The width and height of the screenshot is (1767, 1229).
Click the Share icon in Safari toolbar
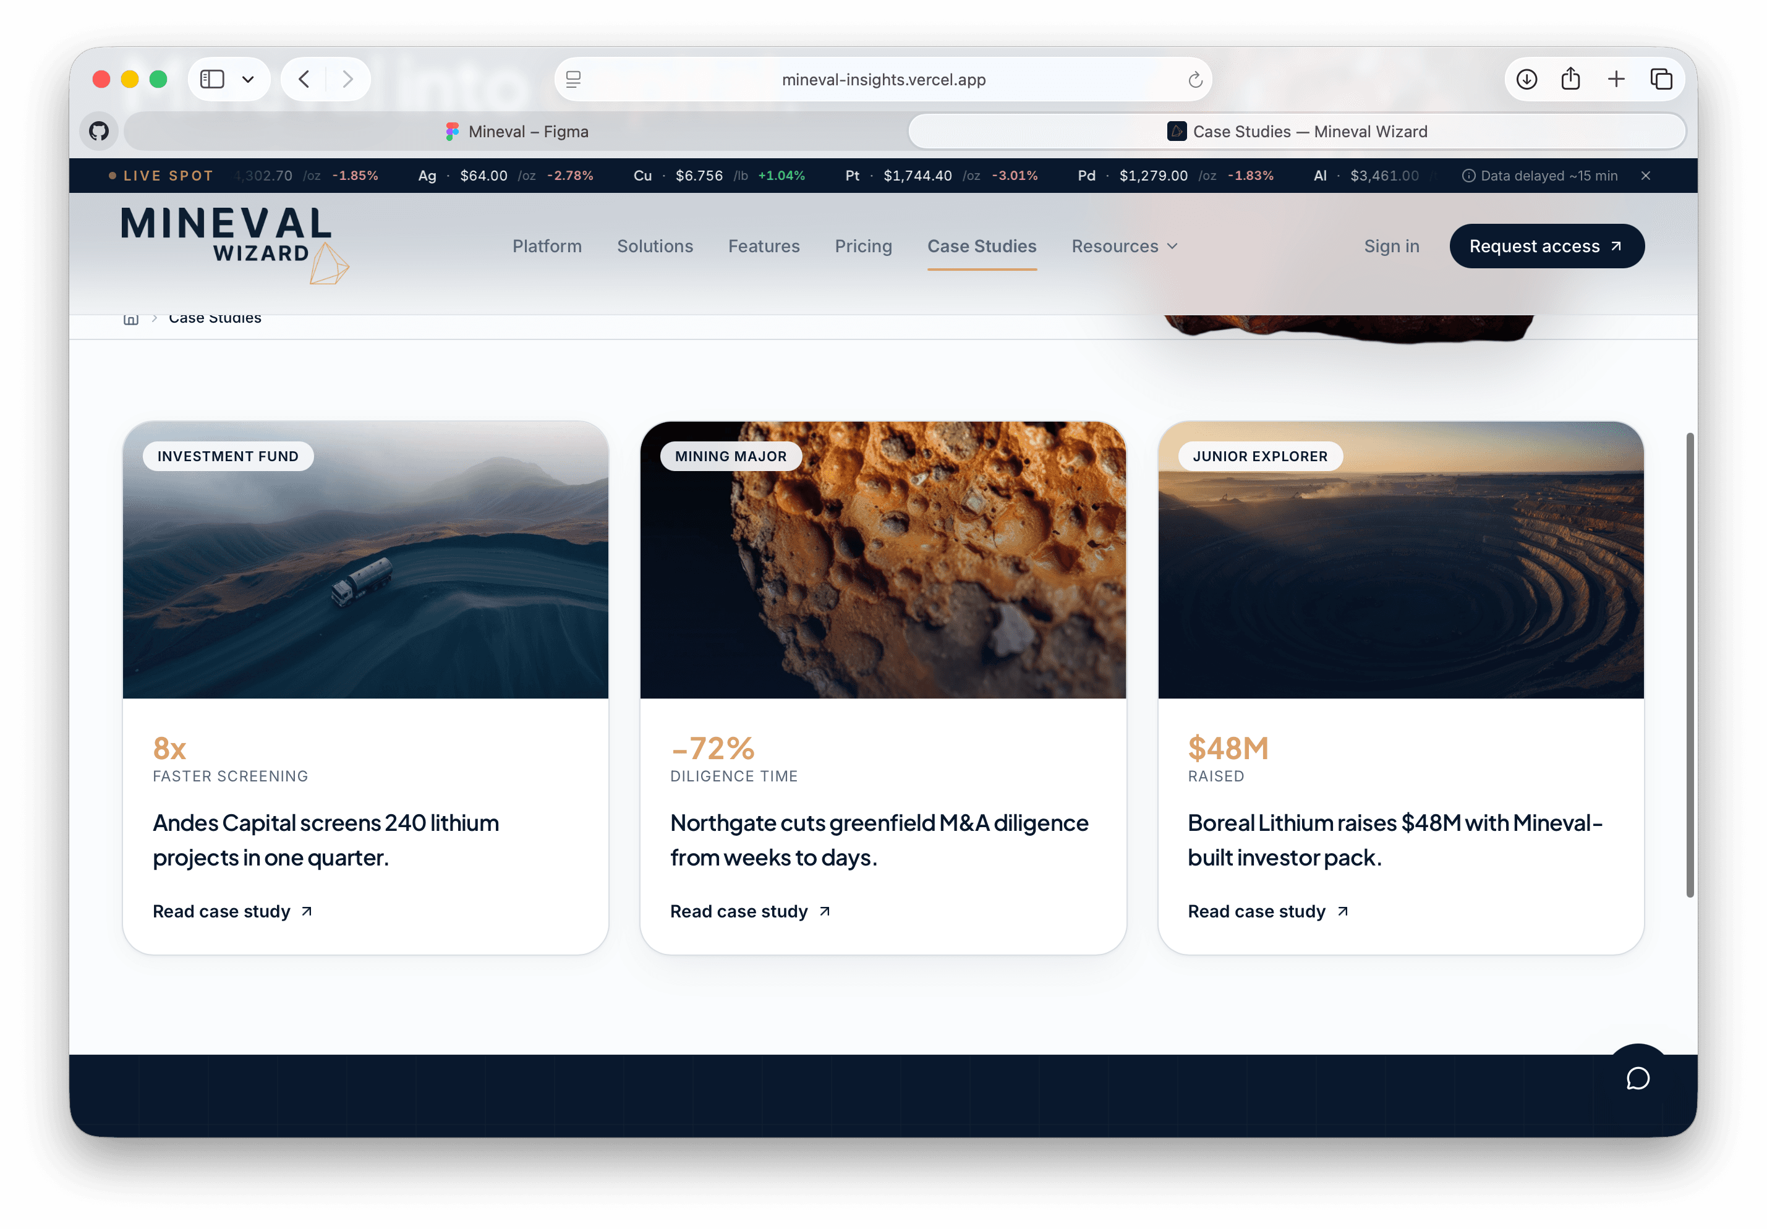(1571, 79)
